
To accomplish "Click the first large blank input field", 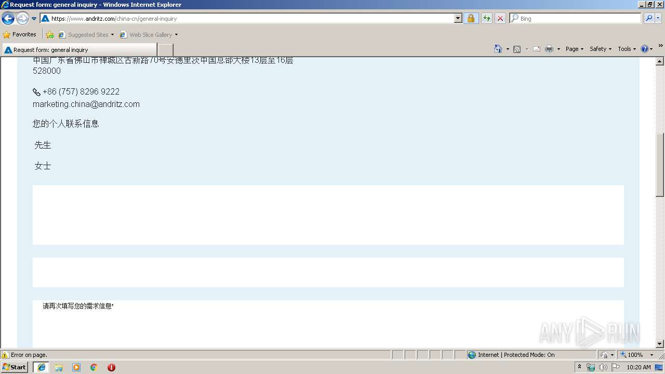I will [328, 215].
